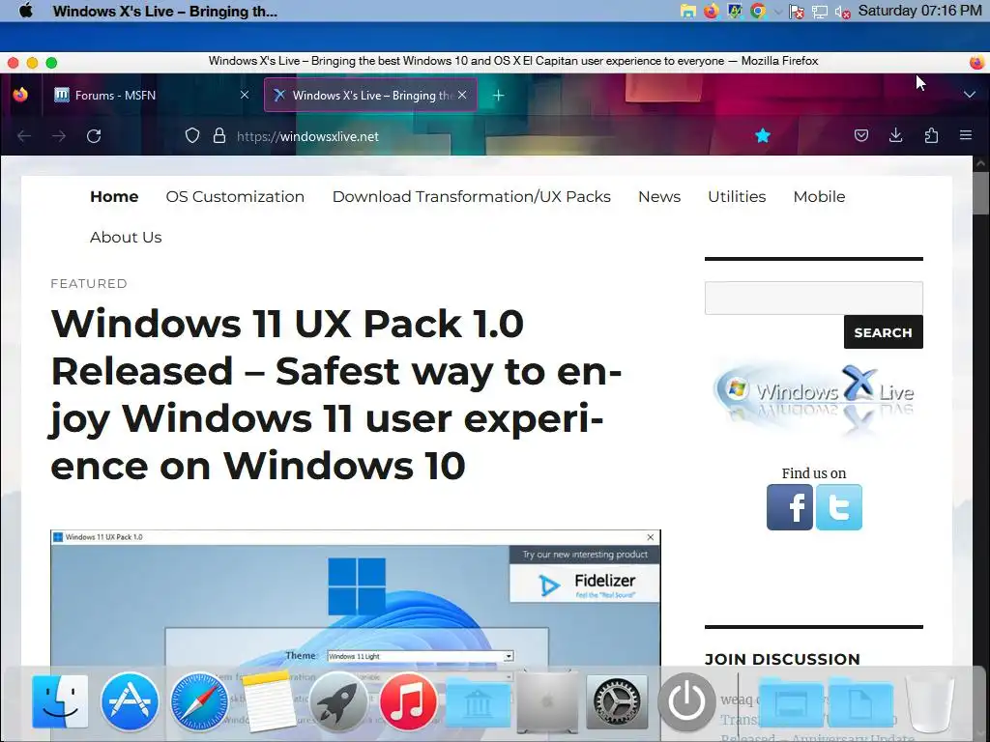This screenshot has width=990, height=742.
Task: Launch Safari from the dock
Action: click(x=199, y=701)
